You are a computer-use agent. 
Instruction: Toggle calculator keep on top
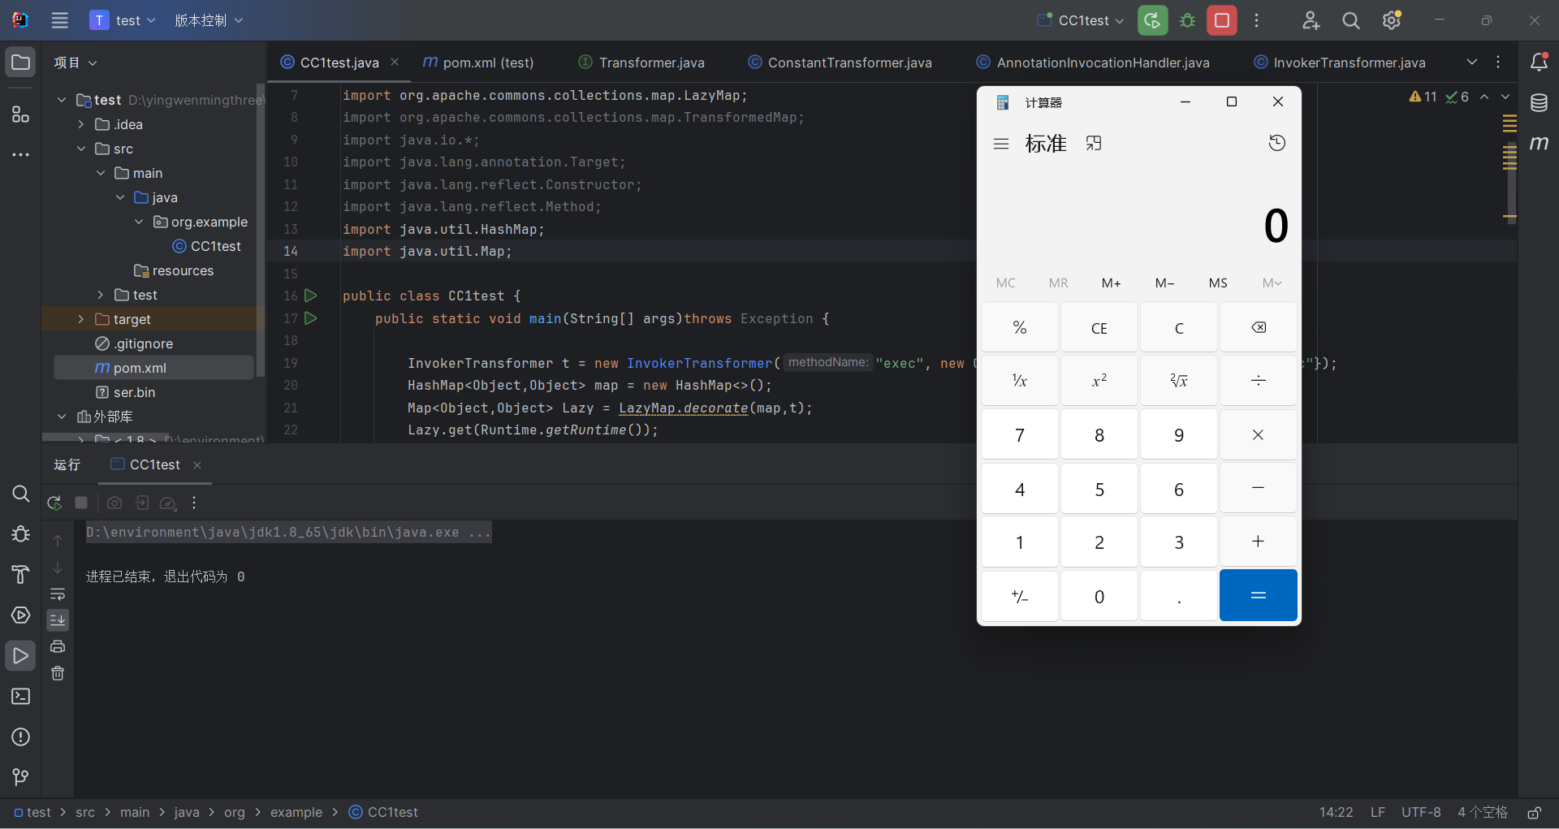pyautogui.click(x=1094, y=144)
